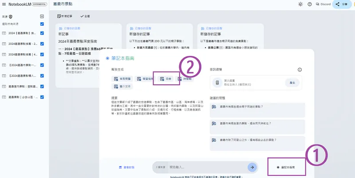Click the send arrow button

[x=252, y=167]
